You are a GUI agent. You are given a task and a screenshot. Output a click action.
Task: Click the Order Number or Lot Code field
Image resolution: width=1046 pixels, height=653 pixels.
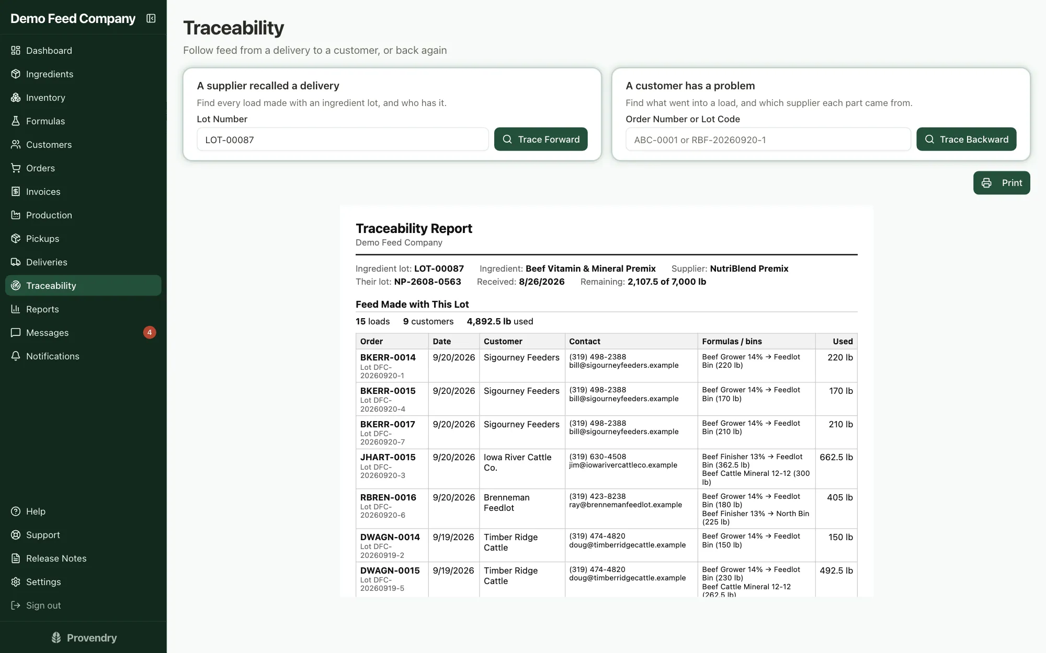coord(768,139)
